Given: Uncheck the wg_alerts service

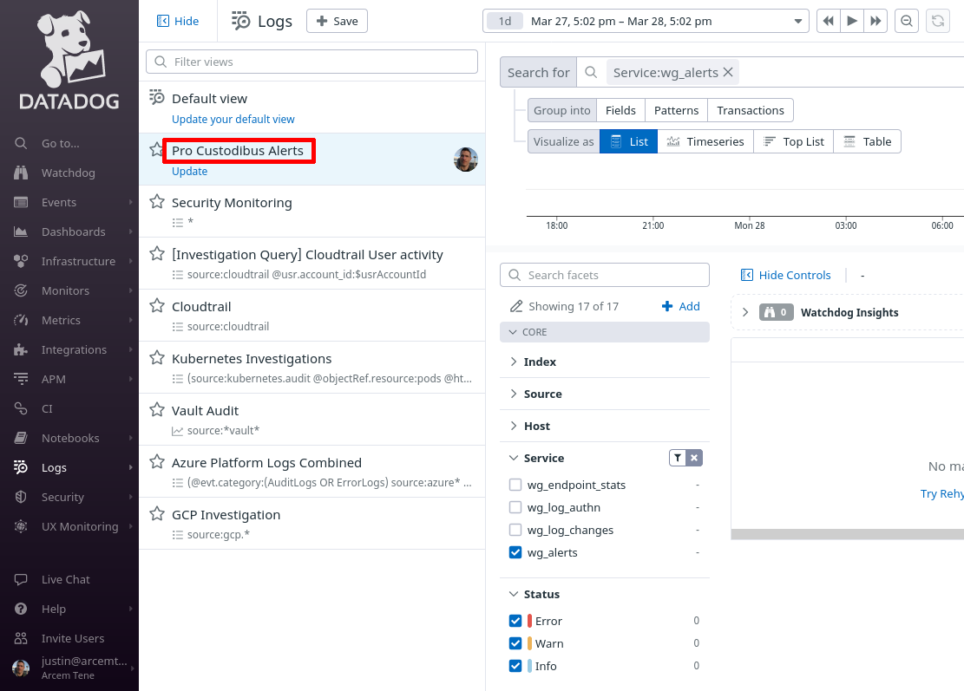Looking at the screenshot, I should pyautogui.click(x=515, y=552).
